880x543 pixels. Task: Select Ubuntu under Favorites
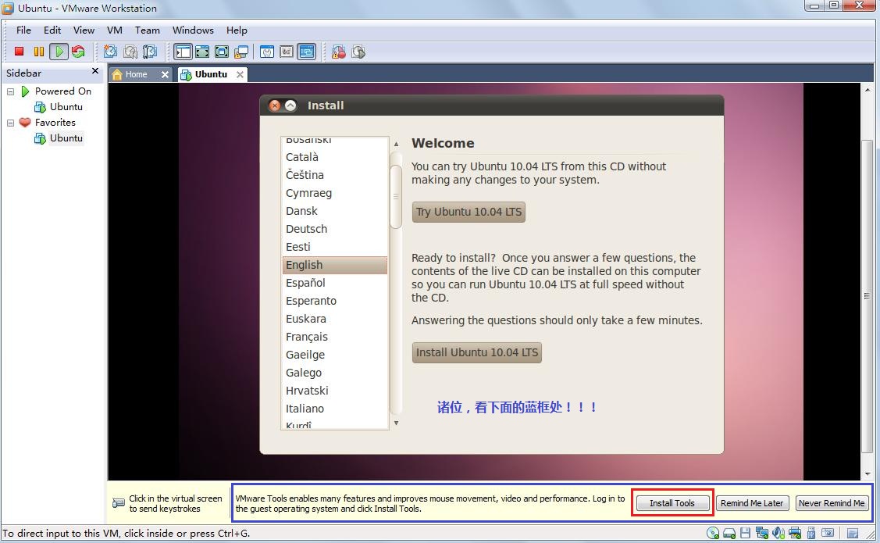[x=66, y=138]
